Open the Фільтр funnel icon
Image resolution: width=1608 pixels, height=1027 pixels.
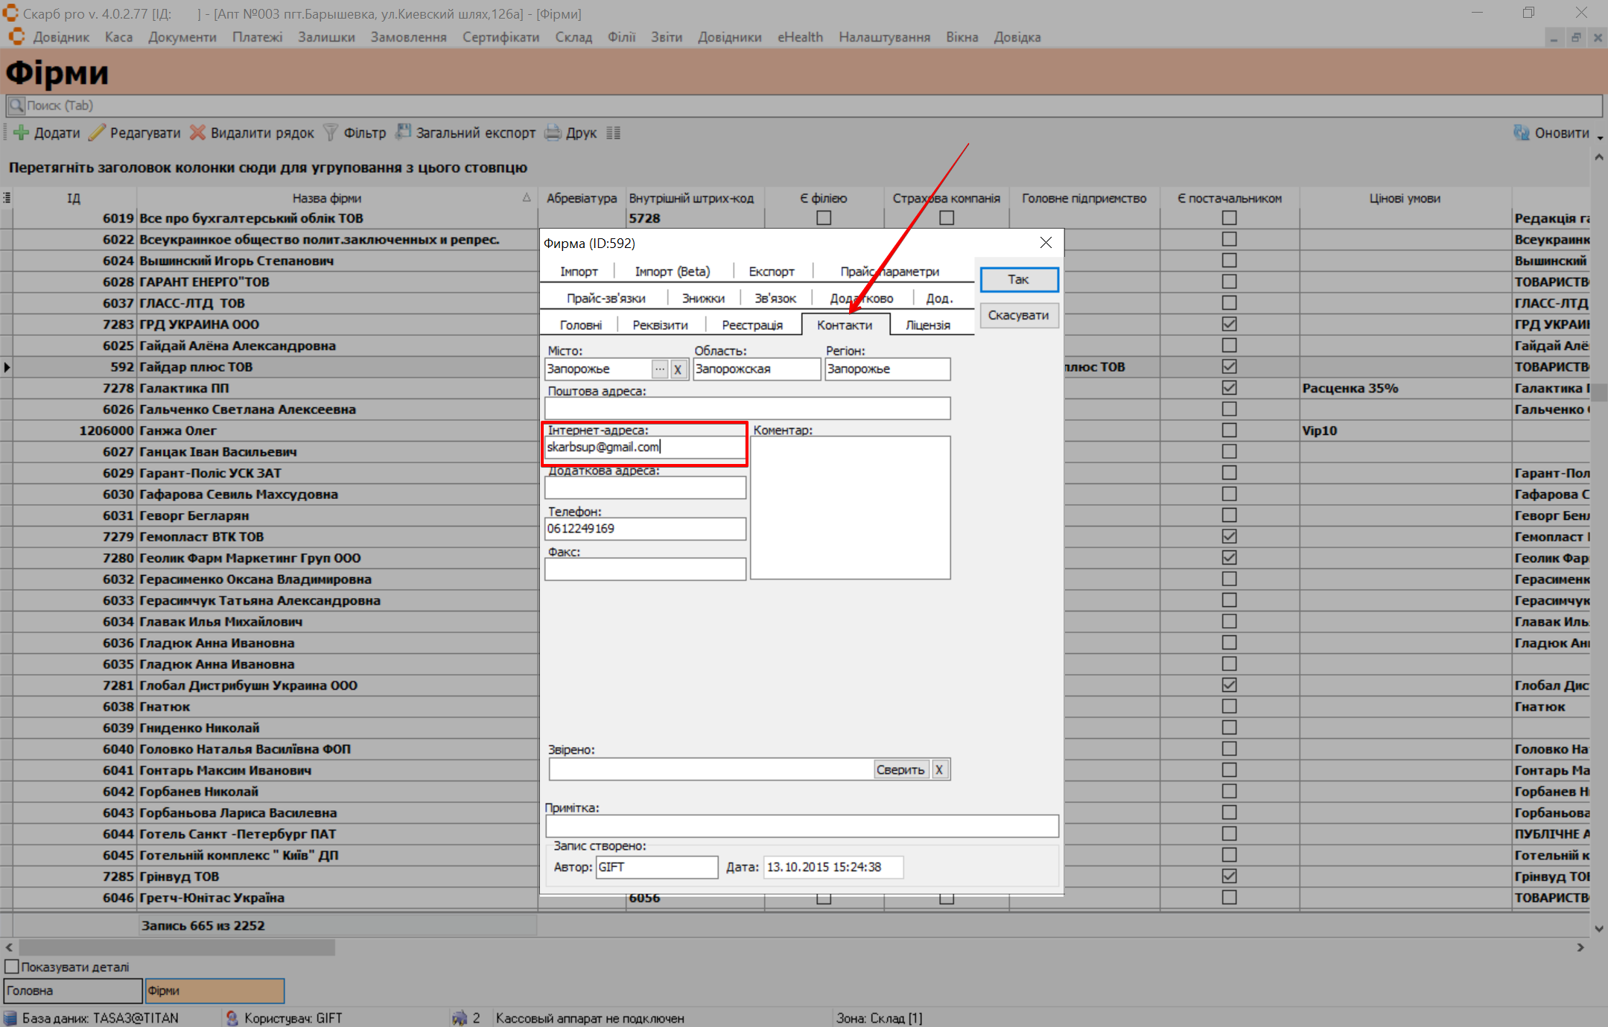click(331, 133)
